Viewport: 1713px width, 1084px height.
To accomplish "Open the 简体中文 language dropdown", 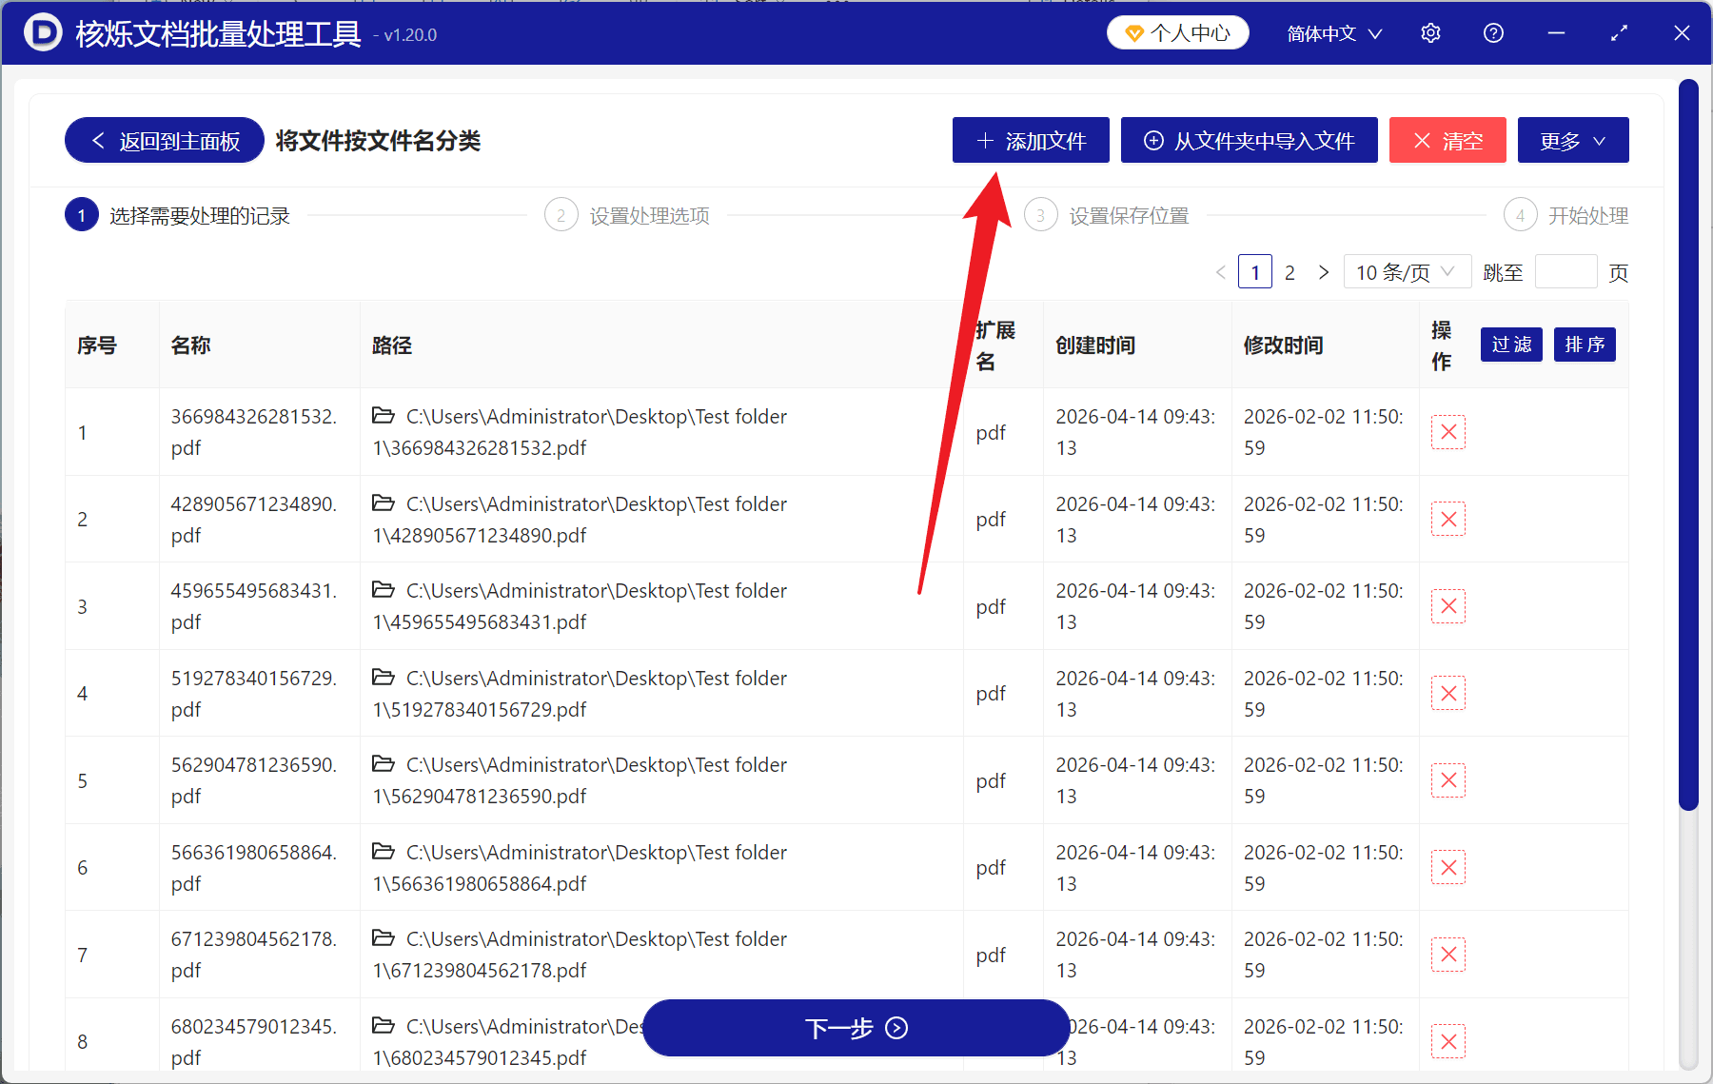I will point(1332,32).
